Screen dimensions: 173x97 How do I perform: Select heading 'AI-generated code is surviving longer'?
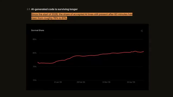[54, 9]
